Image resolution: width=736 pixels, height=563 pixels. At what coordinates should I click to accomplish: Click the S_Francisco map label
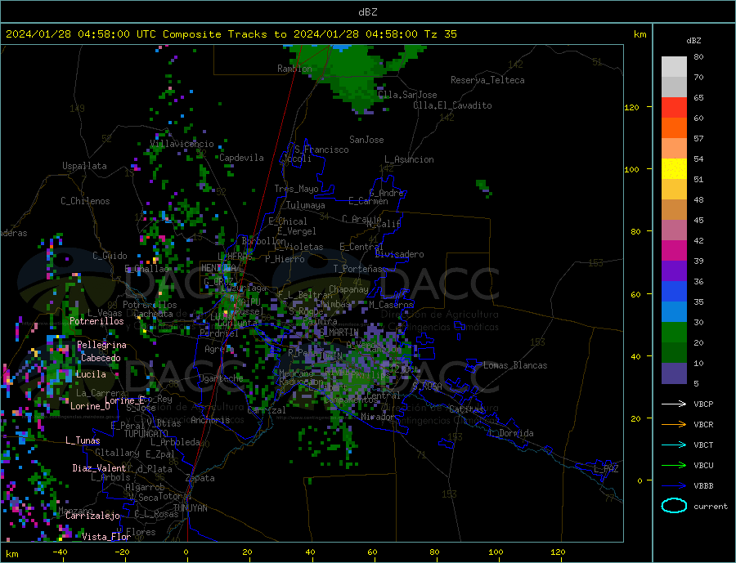pyautogui.click(x=321, y=150)
